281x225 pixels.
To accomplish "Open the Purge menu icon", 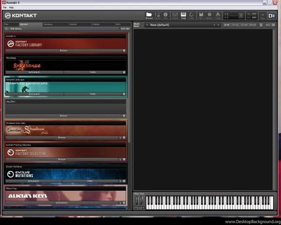I will pyautogui.click(x=218, y=16).
